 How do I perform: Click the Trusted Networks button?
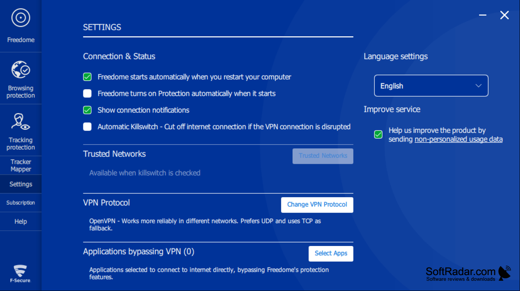(323, 156)
